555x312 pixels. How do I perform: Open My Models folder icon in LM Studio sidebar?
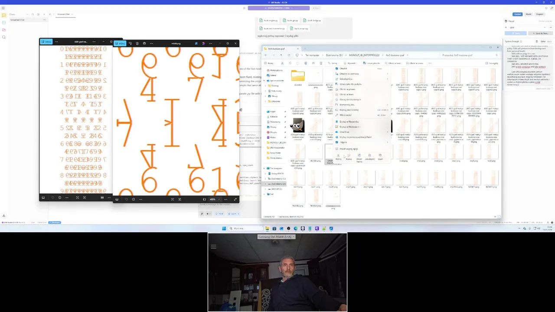tap(4, 30)
